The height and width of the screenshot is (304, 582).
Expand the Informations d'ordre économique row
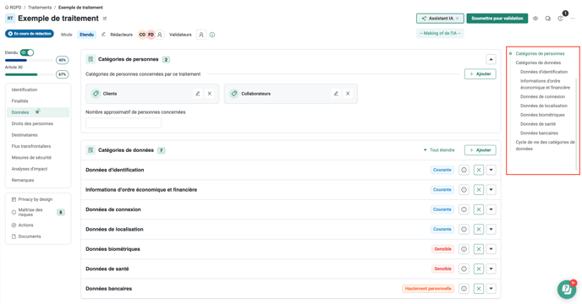point(491,189)
